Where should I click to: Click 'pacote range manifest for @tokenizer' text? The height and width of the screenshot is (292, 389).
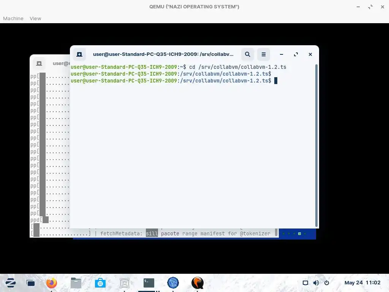coord(216,234)
